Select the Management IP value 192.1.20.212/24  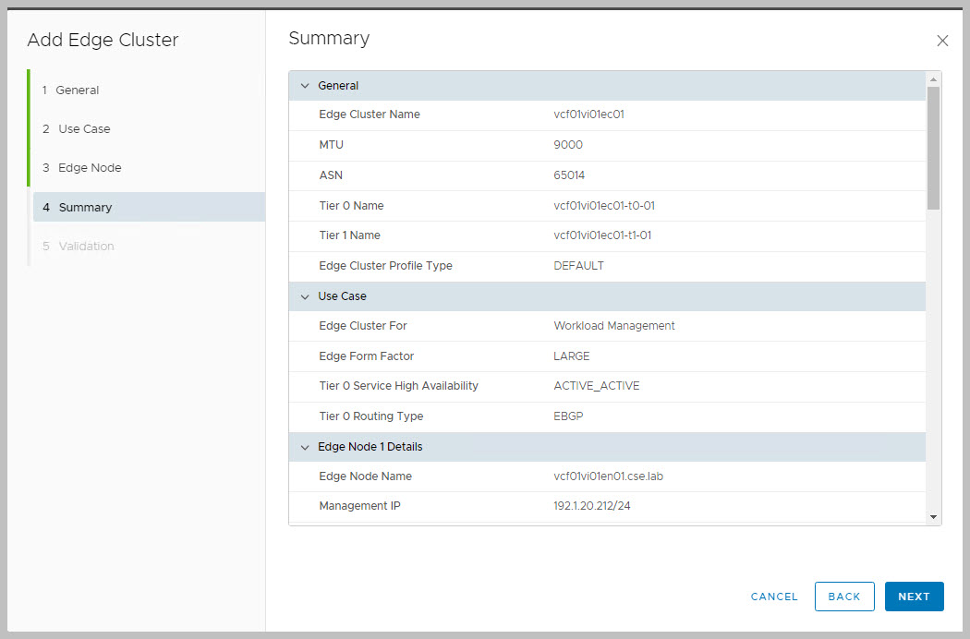[x=594, y=506]
